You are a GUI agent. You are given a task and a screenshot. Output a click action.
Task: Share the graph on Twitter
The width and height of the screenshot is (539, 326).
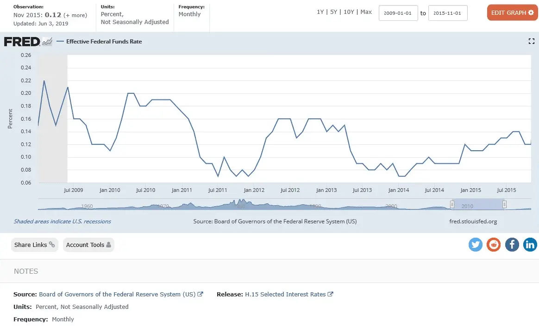click(476, 245)
